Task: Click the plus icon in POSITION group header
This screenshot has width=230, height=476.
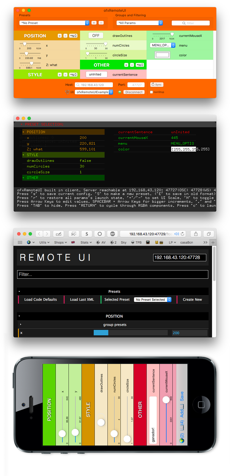Action: point(59,36)
